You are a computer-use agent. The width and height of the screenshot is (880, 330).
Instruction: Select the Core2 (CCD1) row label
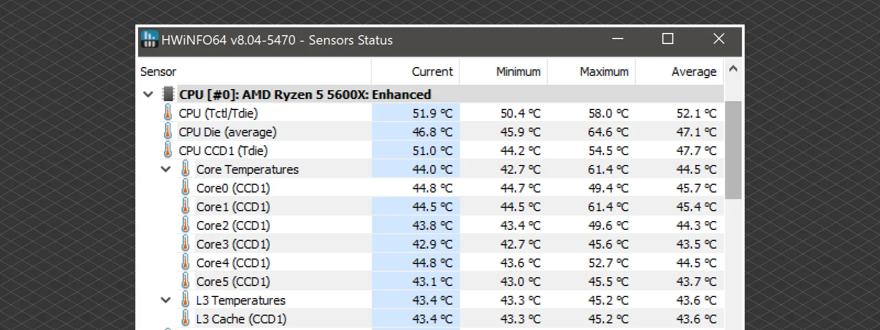point(233,226)
